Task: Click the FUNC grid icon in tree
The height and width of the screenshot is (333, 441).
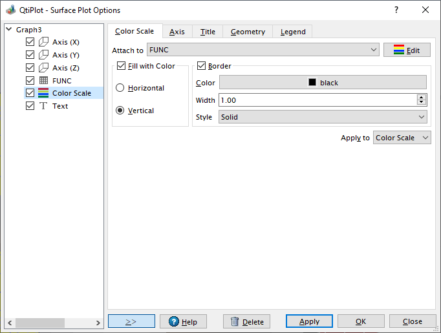Action: point(43,81)
